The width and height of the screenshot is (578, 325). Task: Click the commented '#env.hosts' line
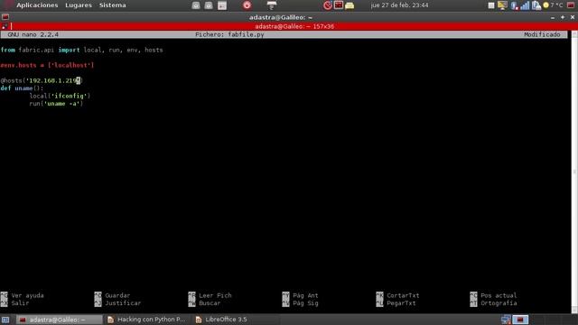pyautogui.click(x=47, y=65)
